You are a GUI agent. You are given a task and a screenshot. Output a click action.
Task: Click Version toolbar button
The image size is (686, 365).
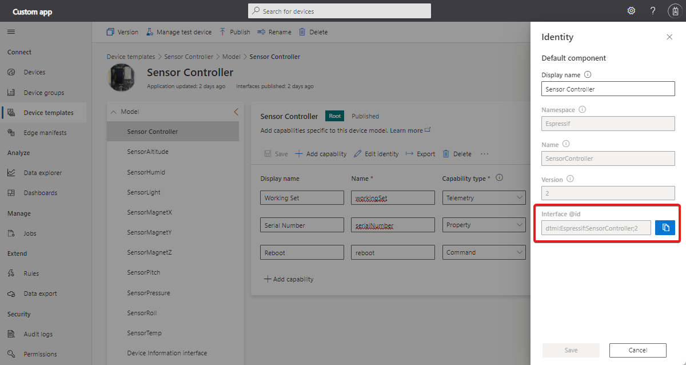pos(122,32)
